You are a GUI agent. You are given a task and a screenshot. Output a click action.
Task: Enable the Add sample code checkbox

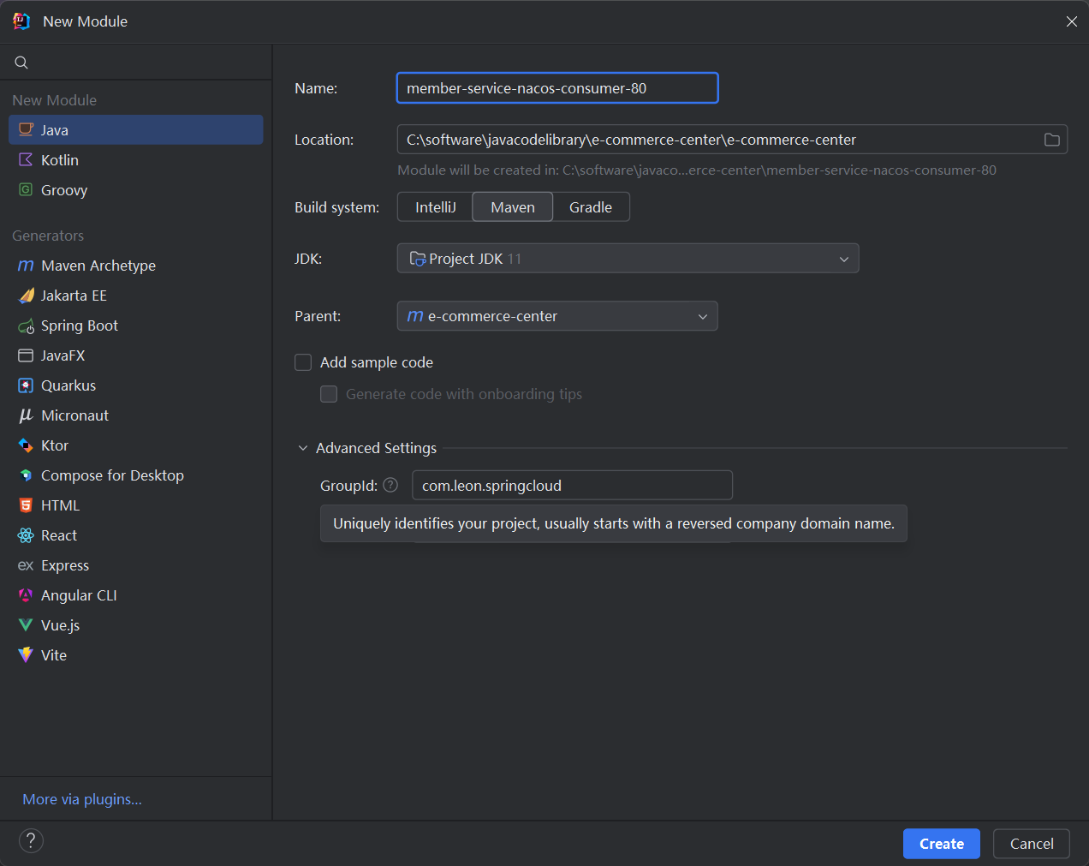[303, 362]
